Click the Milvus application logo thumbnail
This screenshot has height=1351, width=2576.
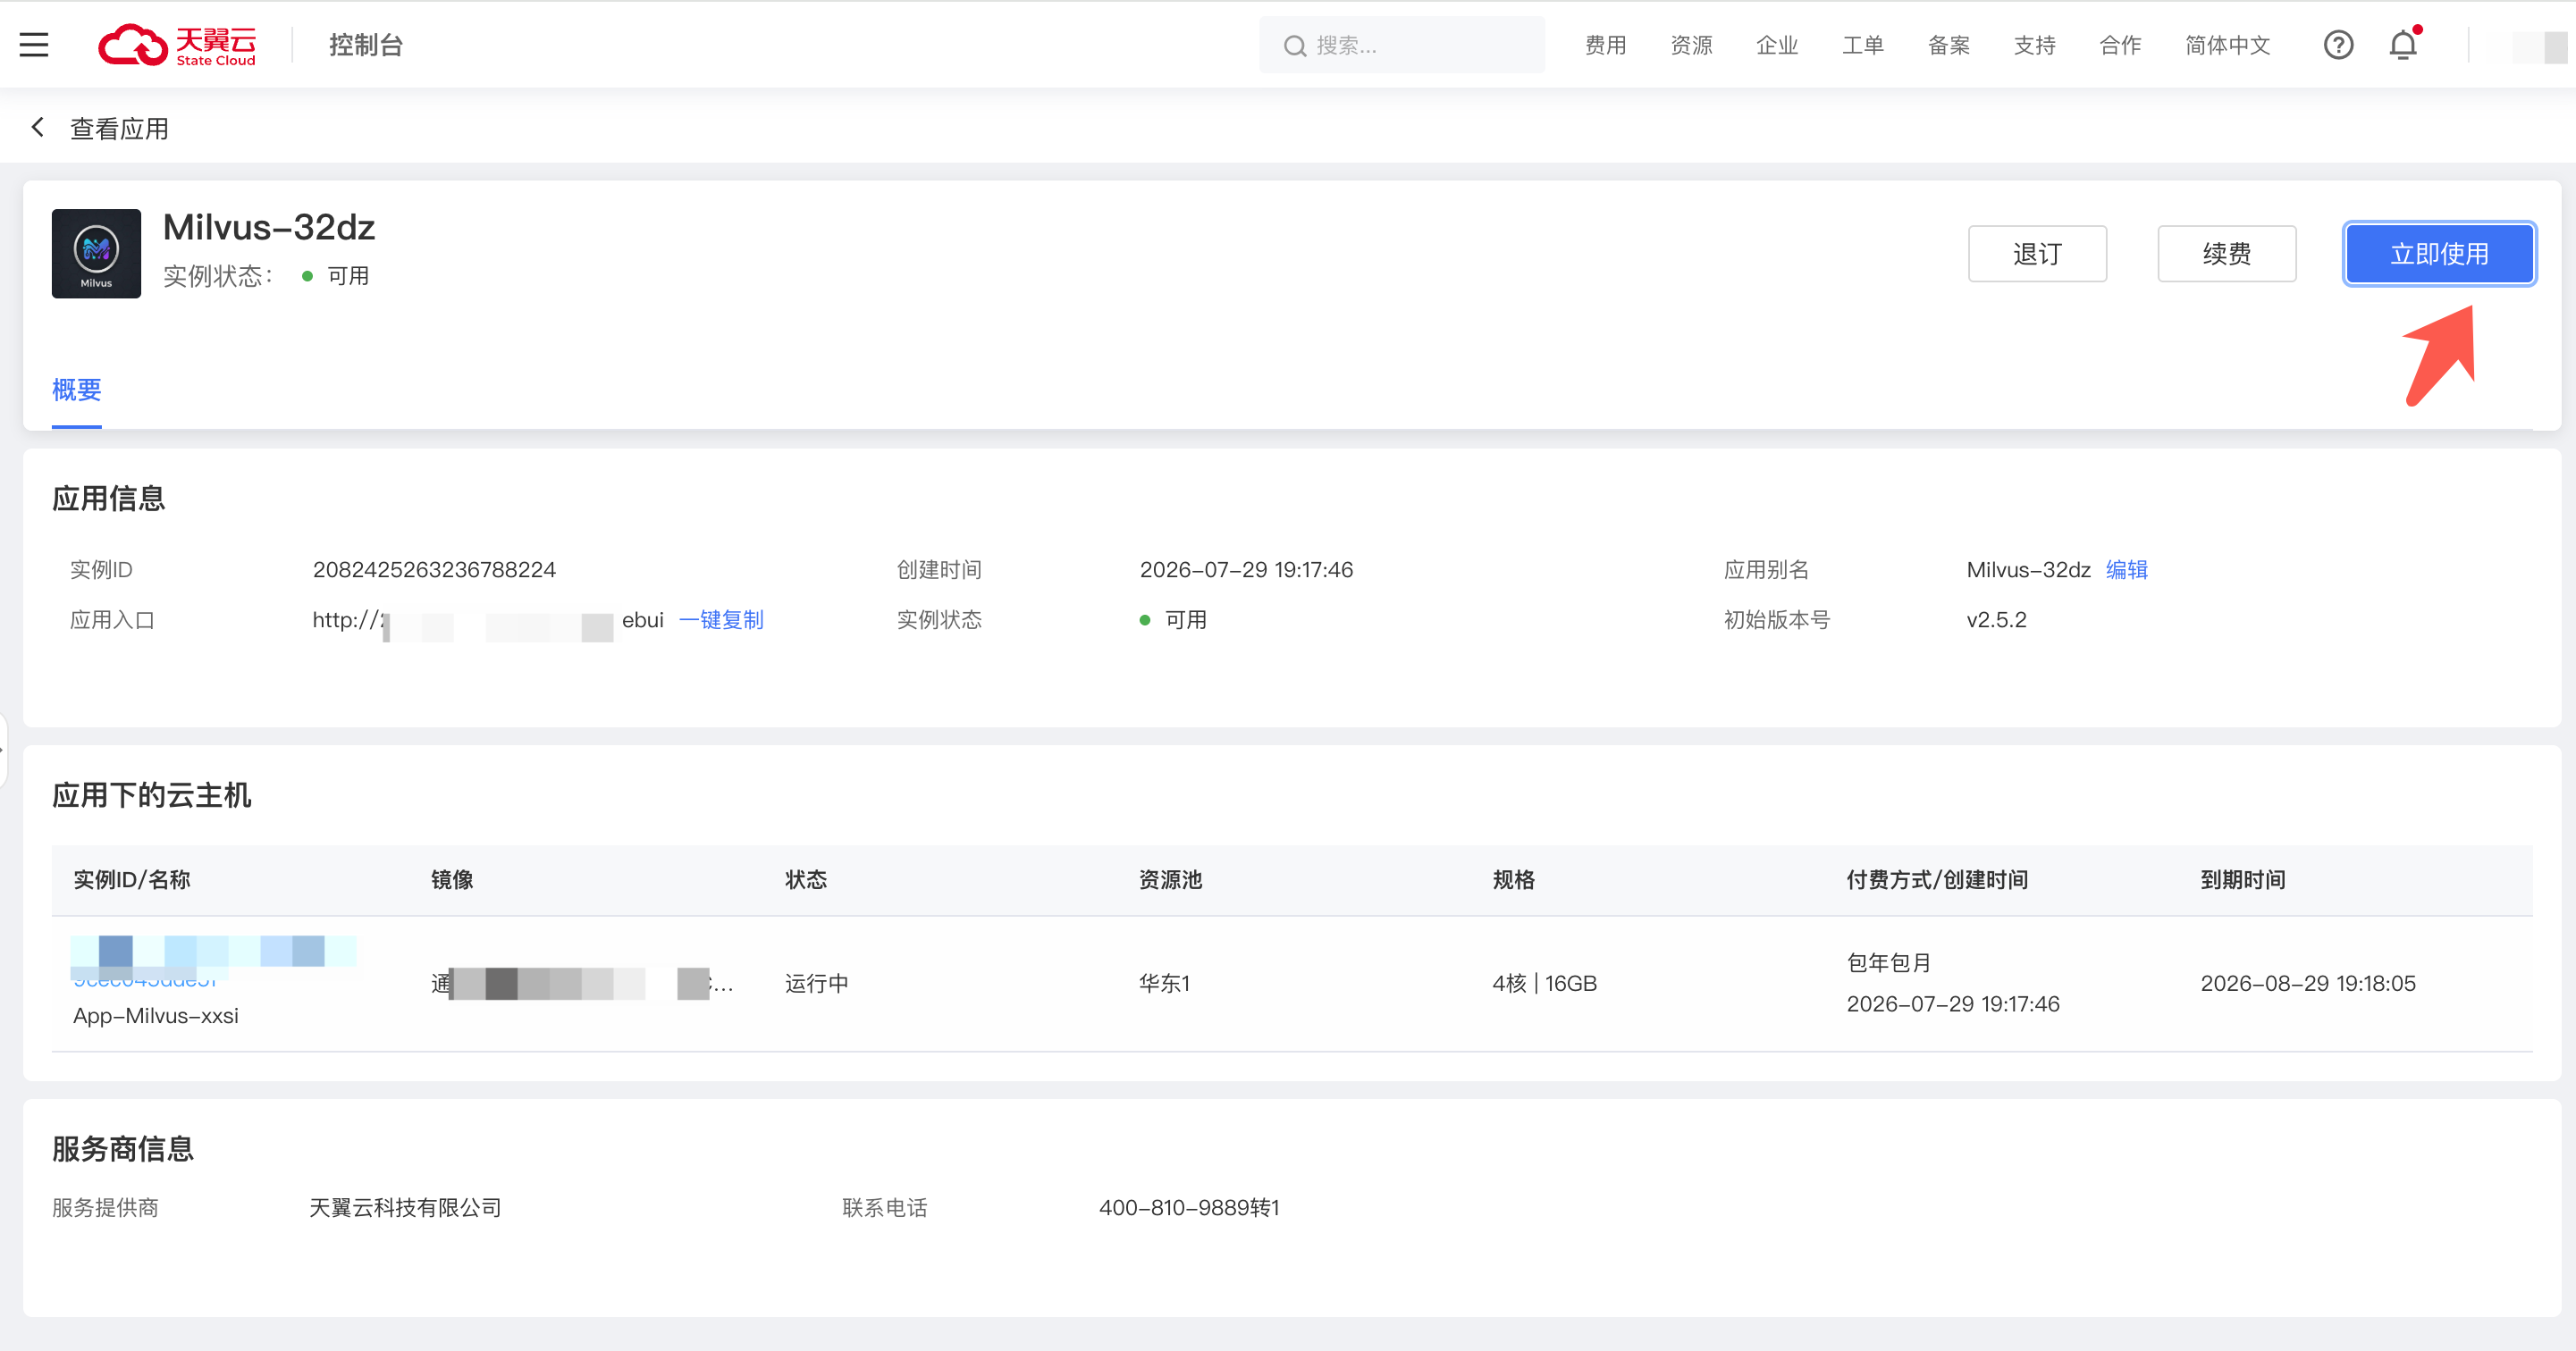pyautogui.click(x=96, y=253)
